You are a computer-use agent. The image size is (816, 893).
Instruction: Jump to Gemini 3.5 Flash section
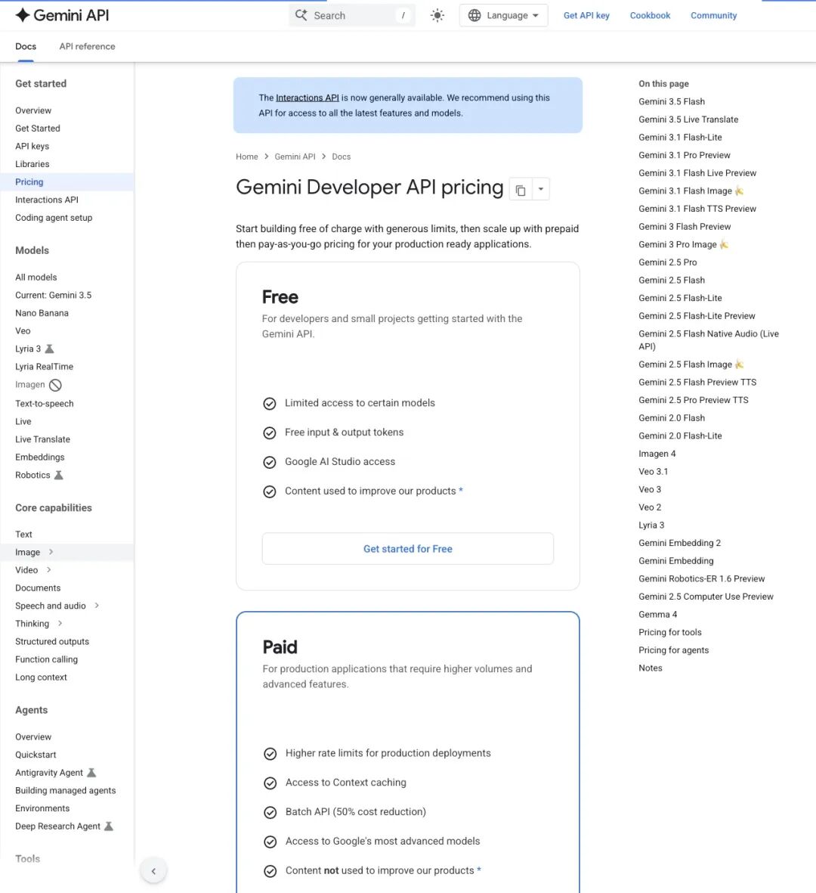click(x=672, y=101)
